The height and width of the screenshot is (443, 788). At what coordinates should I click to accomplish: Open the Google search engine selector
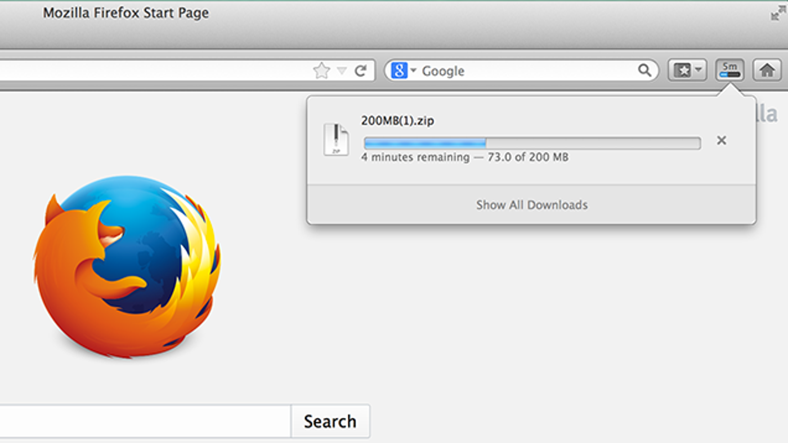click(x=404, y=70)
